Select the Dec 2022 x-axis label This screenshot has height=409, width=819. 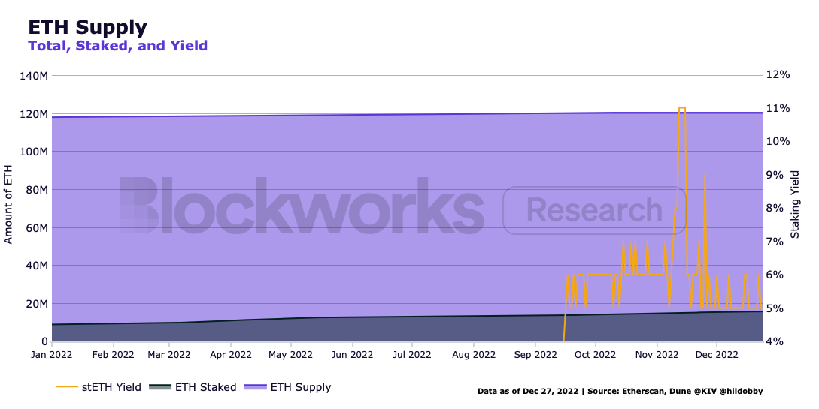[717, 354]
